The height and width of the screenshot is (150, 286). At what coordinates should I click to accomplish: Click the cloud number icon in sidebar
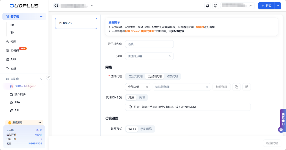tap(7, 51)
